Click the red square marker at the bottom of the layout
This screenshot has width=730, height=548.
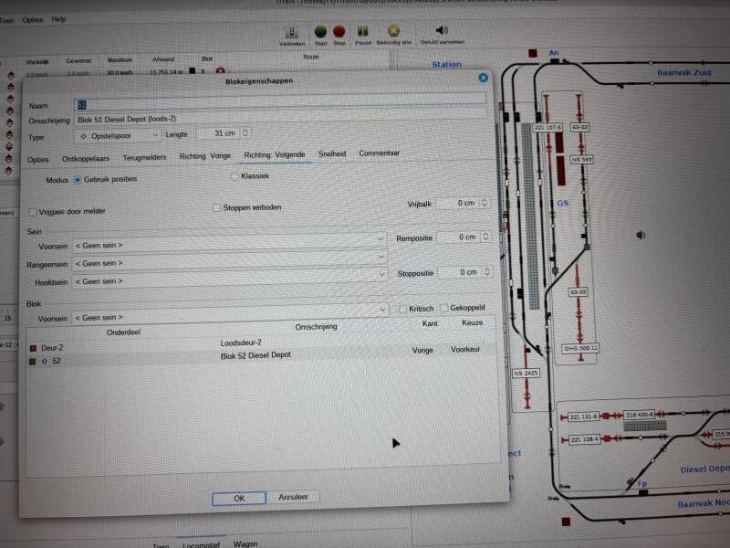[x=566, y=522]
